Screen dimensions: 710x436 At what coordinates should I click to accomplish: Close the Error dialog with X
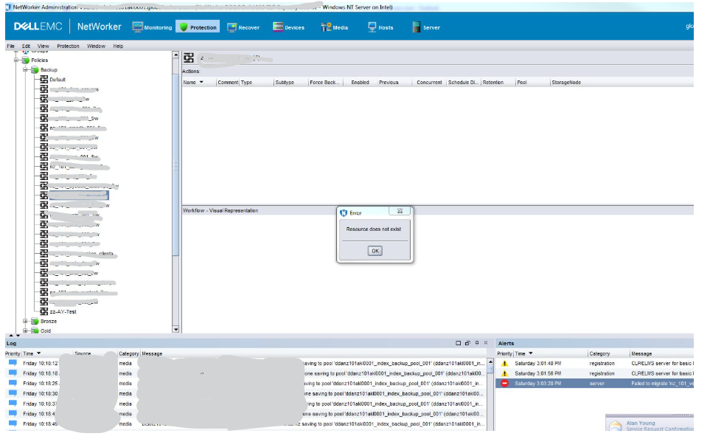pos(400,211)
